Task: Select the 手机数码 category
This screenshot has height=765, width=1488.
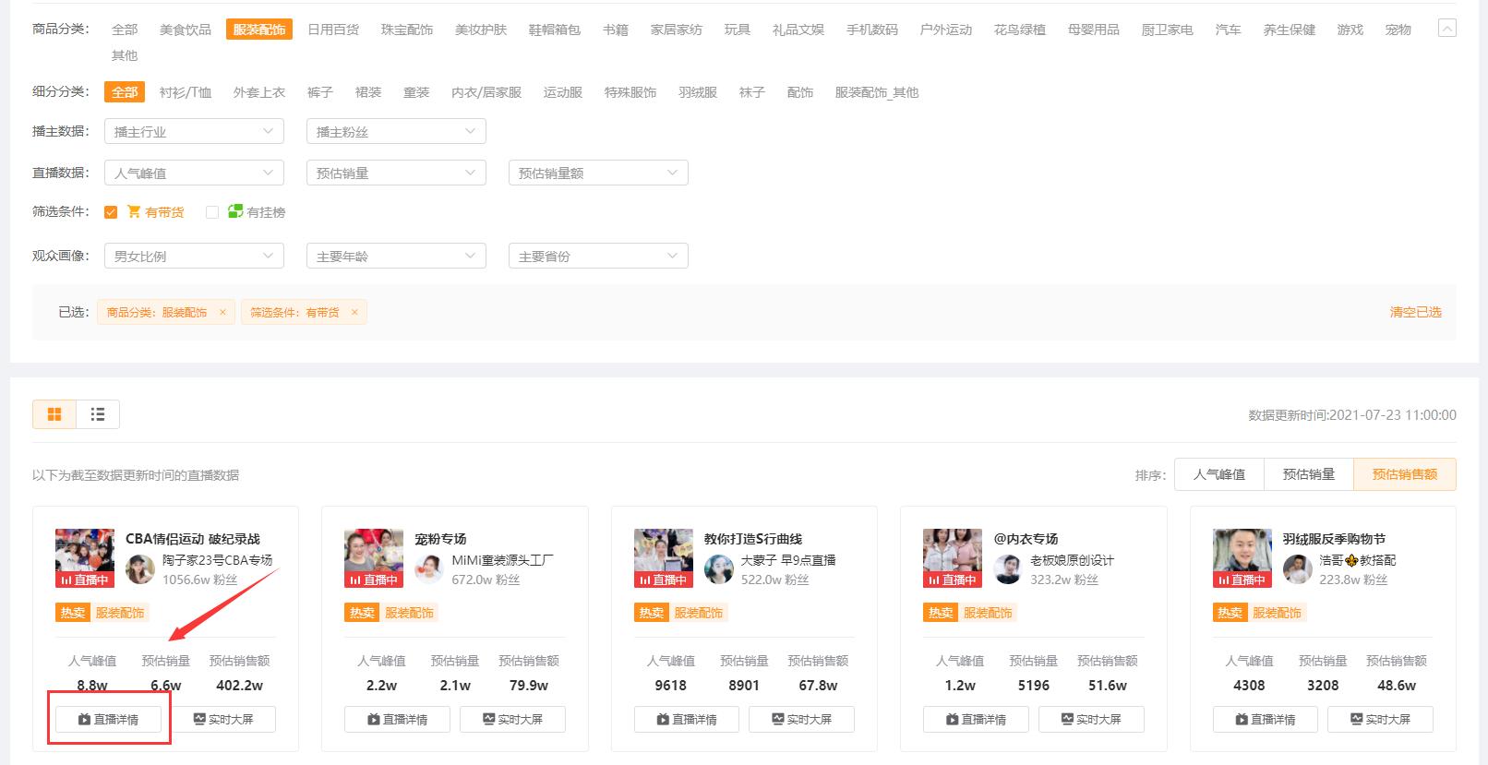Action: (x=872, y=30)
